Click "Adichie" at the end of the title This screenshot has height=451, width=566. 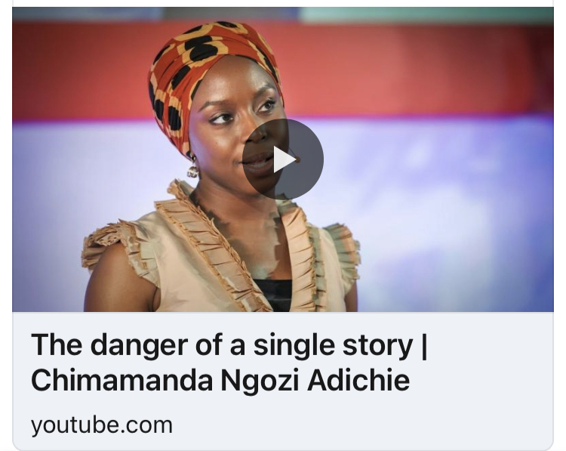pyautogui.click(x=358, y=380)
